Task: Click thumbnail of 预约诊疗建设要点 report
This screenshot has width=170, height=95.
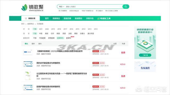Action: (28, 64)
